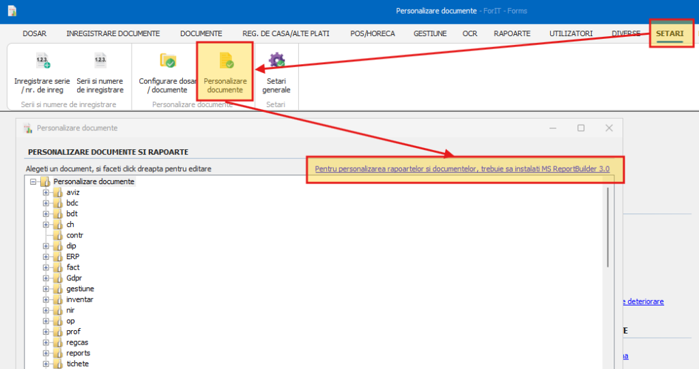The width and height of the screenshot is (699, 369).
Task: Collapse the Personalizare documente root node
Action: point(33,182)
